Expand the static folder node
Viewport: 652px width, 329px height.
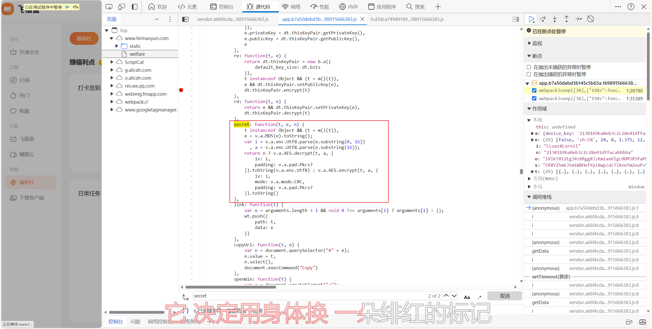click(x=117, y=46)
